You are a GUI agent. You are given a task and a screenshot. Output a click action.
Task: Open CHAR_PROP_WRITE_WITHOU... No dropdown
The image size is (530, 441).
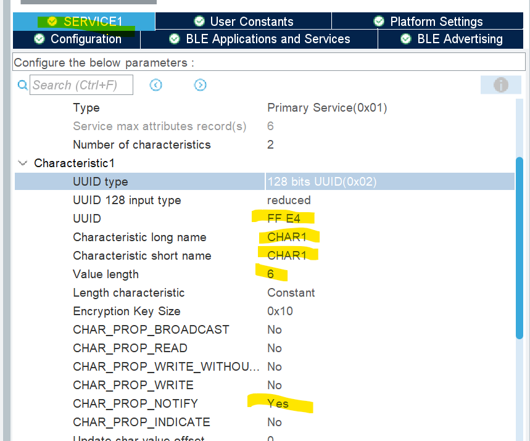point(274,366)
